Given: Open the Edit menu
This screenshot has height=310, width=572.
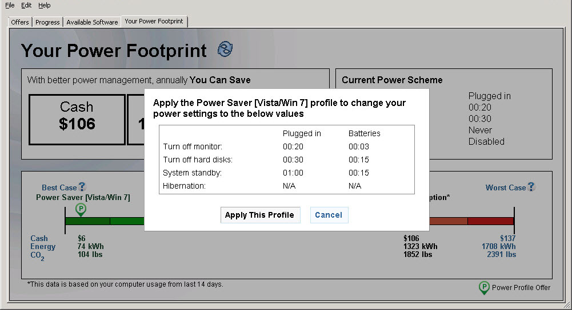Looking at the screenshot, I should [26, 5].
